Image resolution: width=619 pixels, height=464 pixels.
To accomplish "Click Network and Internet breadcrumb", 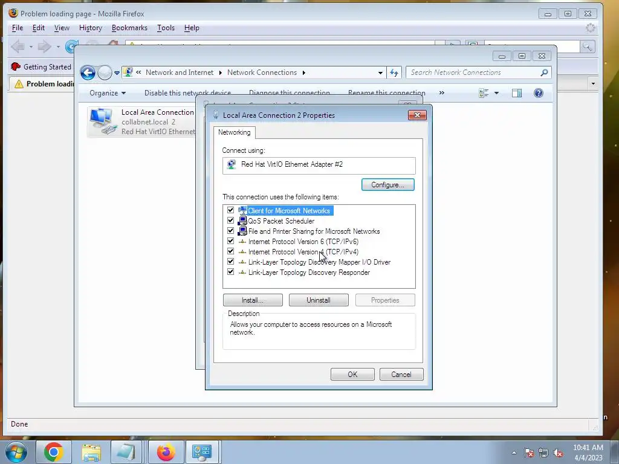I will [x=179, y=72].
